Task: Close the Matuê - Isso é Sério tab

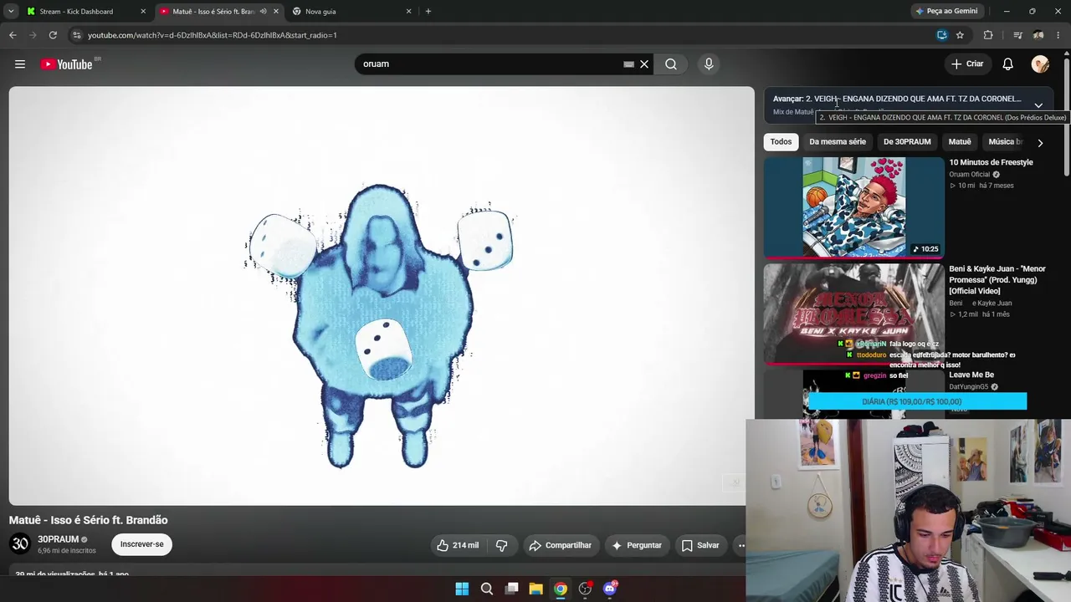Action: 276,12
